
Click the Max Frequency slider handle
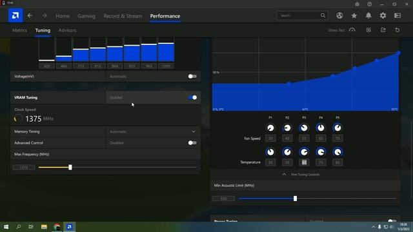[70, 168]
